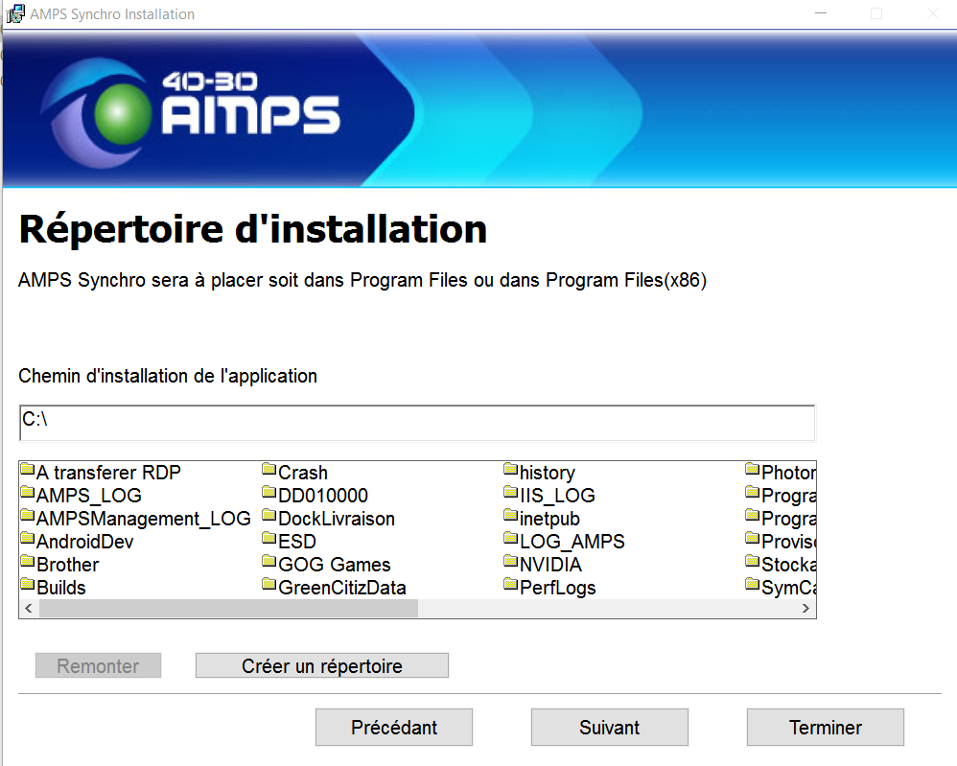This screenshot has height=766, width=957.
Task: Go to next step with Suivant
Action: click(609, 728)
